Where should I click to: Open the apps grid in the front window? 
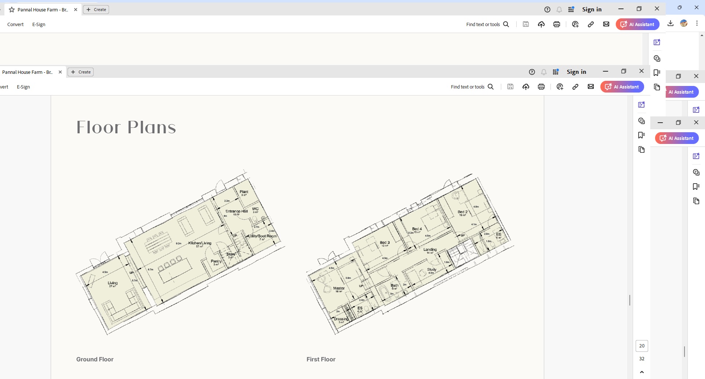pos(556,72)
